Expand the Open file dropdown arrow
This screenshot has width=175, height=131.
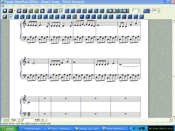pyautogui.click(x=14, y=11)
